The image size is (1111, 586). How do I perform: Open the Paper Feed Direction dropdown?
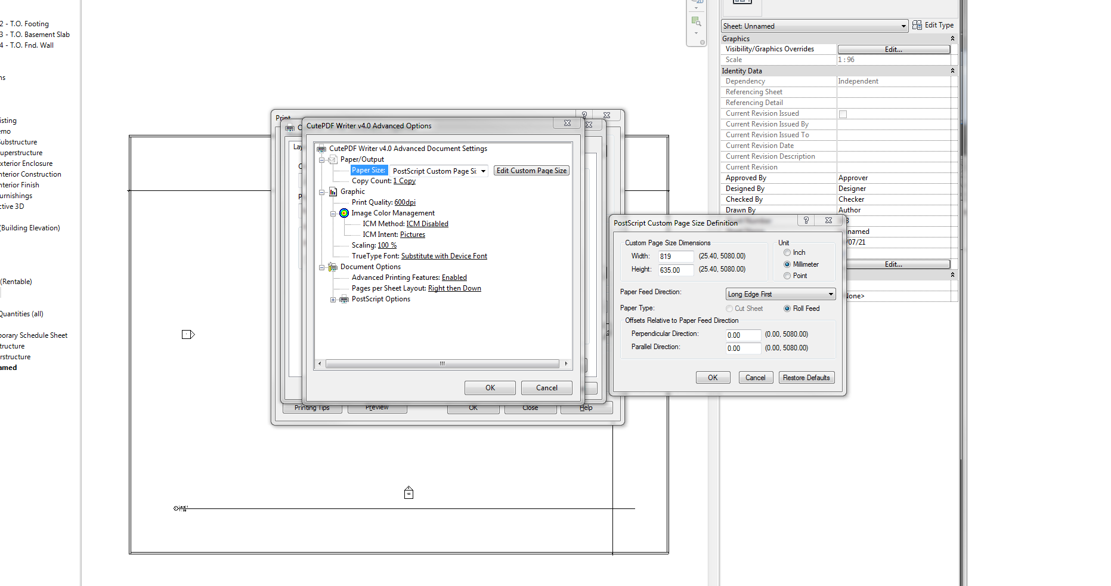[x=831, y=294]
